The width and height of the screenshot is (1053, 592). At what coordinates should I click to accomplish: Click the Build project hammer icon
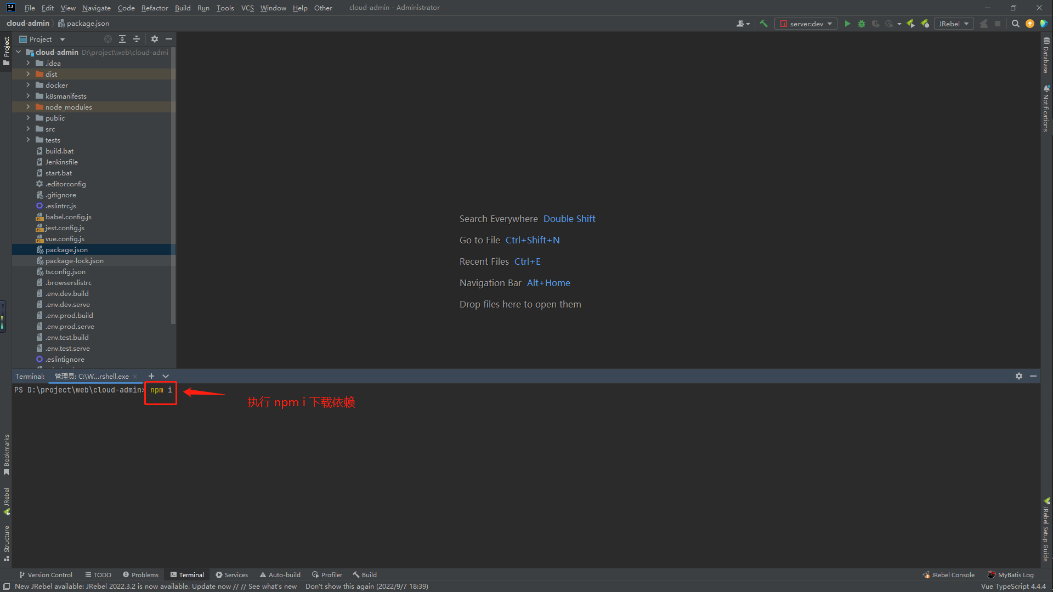pos(763,24)
